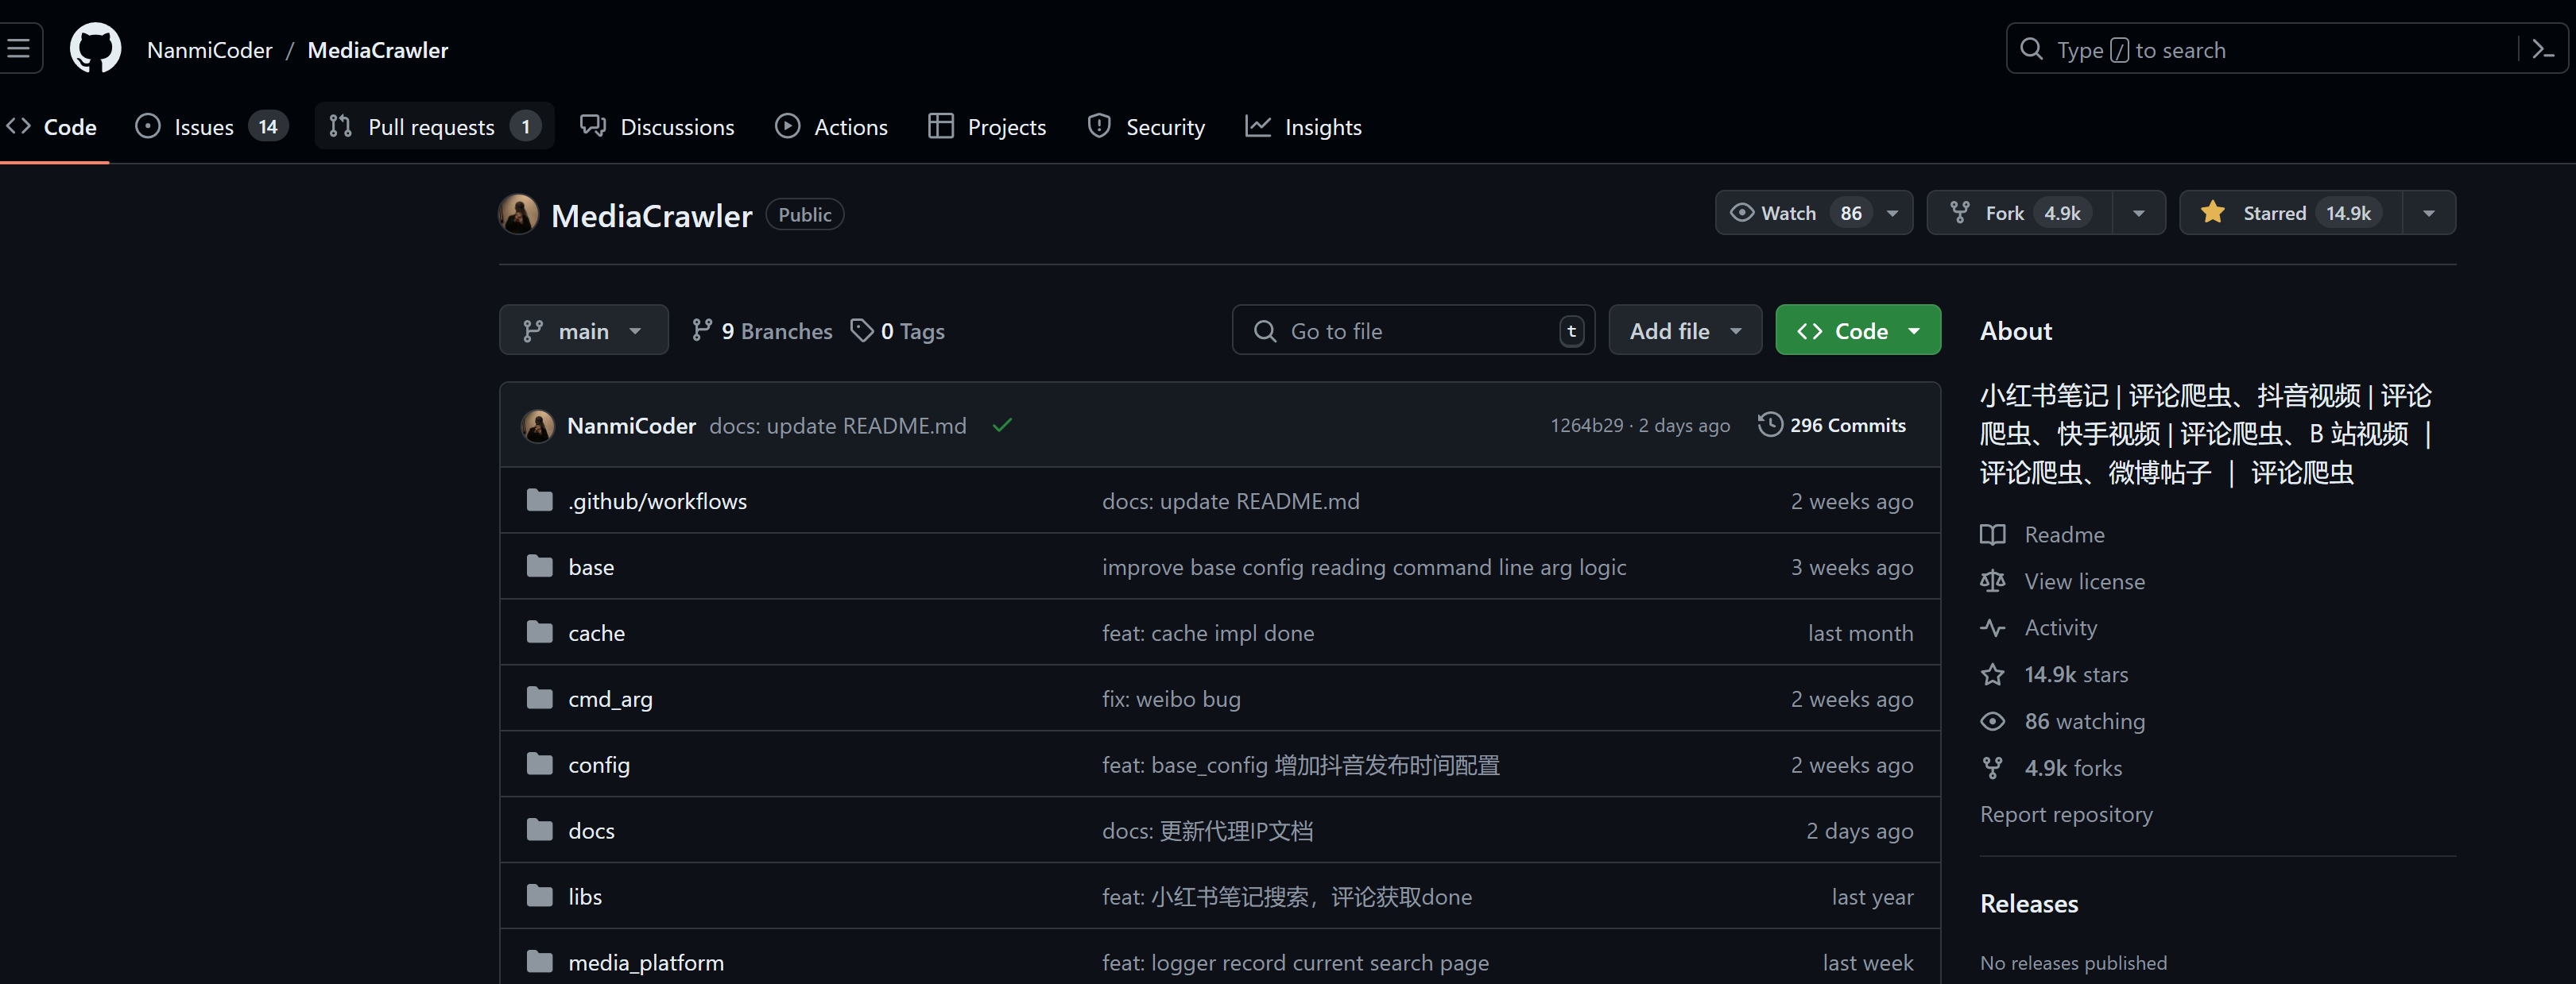Click the search magnifier icon in top bar

click(2031, 49)
